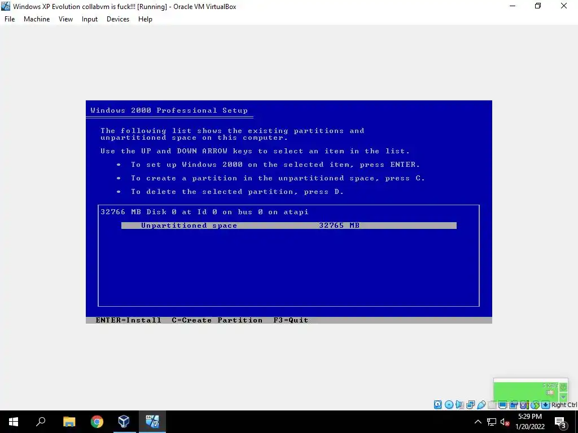578x433 pixels.
Task: Select the Unpartitioned space 32765 MB row
Action: 288,226
